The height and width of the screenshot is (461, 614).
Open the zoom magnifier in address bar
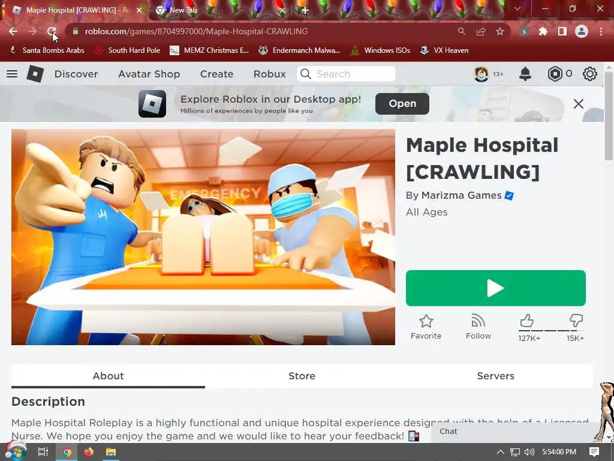click(x=462, y=31)
